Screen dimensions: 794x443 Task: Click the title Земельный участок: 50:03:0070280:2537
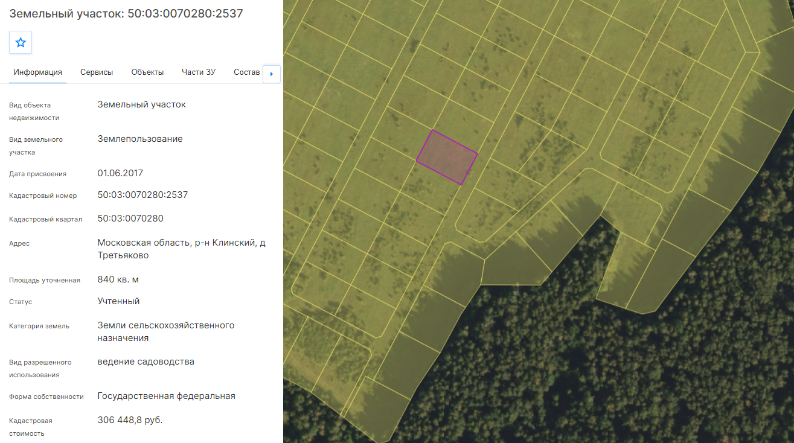tap(126, 13)
